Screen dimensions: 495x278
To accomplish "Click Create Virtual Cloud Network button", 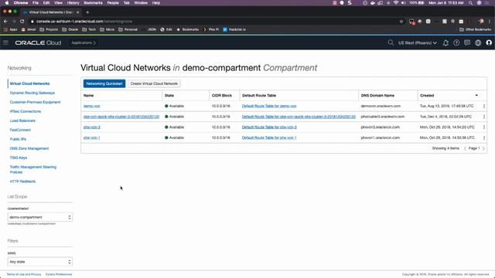I will click(154, 83).
